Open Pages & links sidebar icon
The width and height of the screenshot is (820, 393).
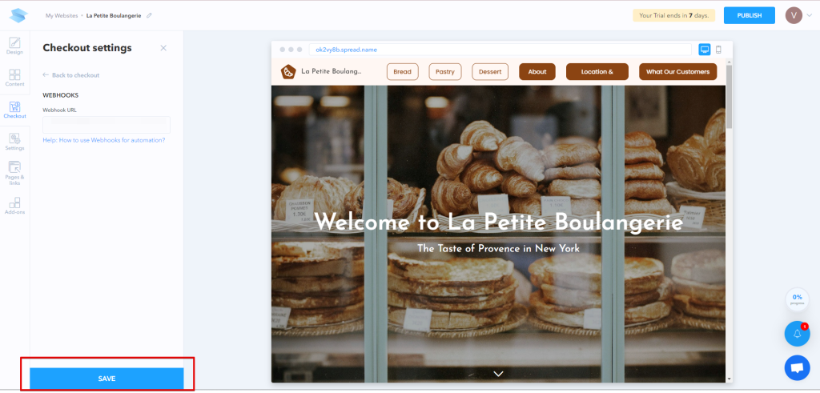tap(14, 170)
